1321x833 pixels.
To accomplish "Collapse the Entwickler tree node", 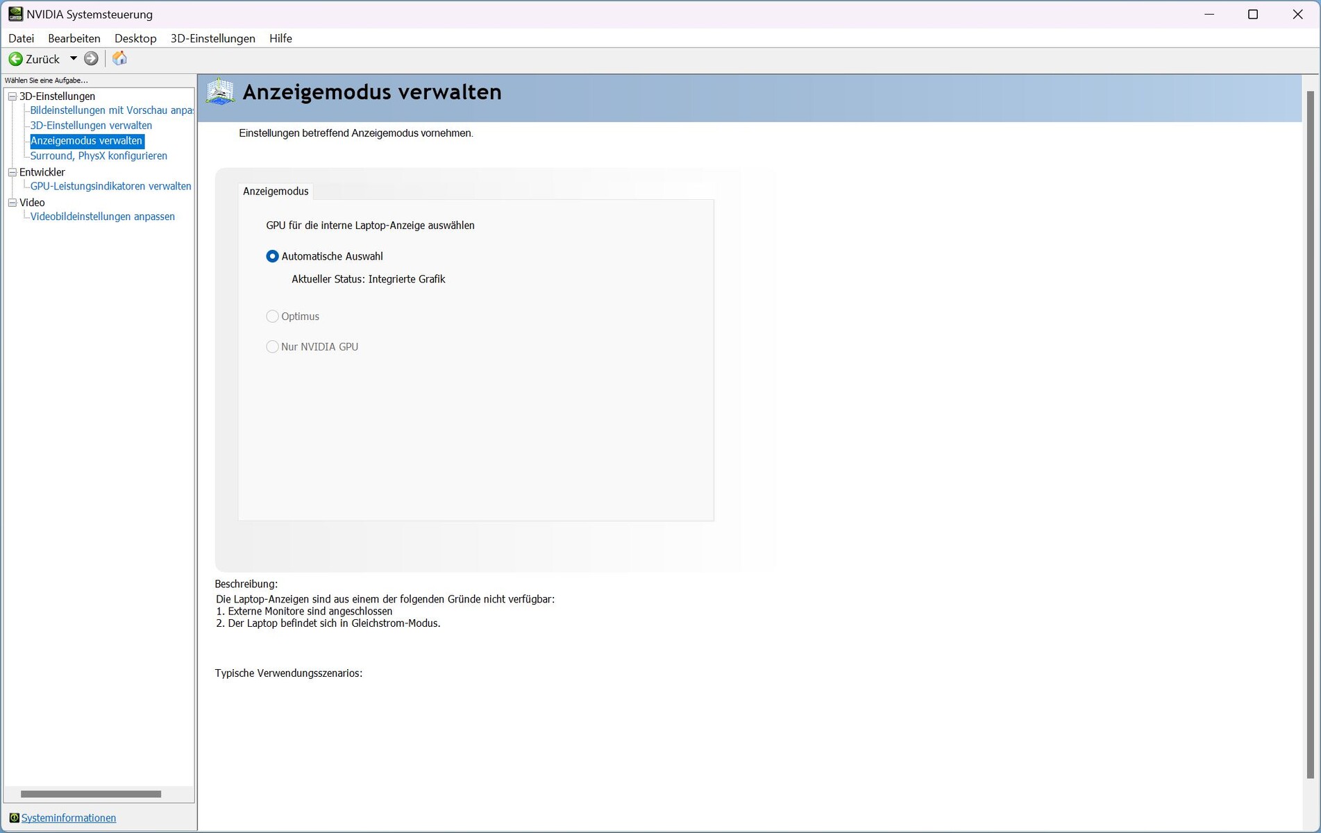I will pos(12,172).
